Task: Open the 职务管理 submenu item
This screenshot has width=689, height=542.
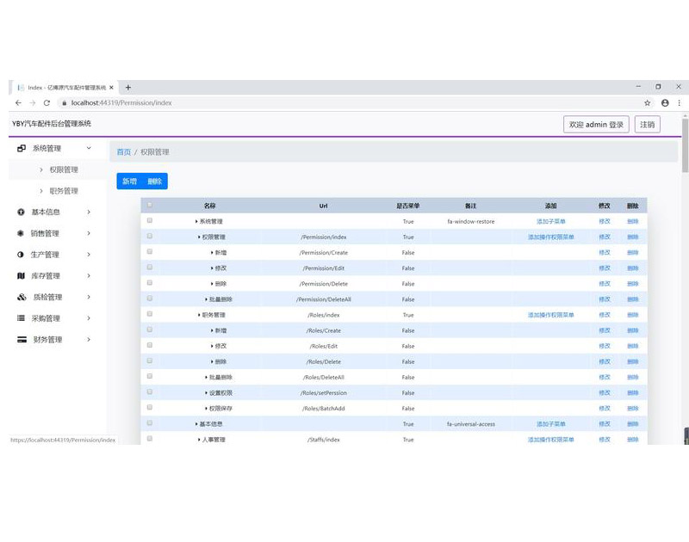Action: (x=63, y=191)
